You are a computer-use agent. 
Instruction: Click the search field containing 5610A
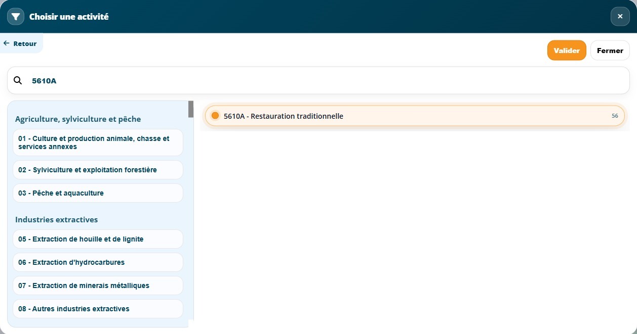coord(318,80)
